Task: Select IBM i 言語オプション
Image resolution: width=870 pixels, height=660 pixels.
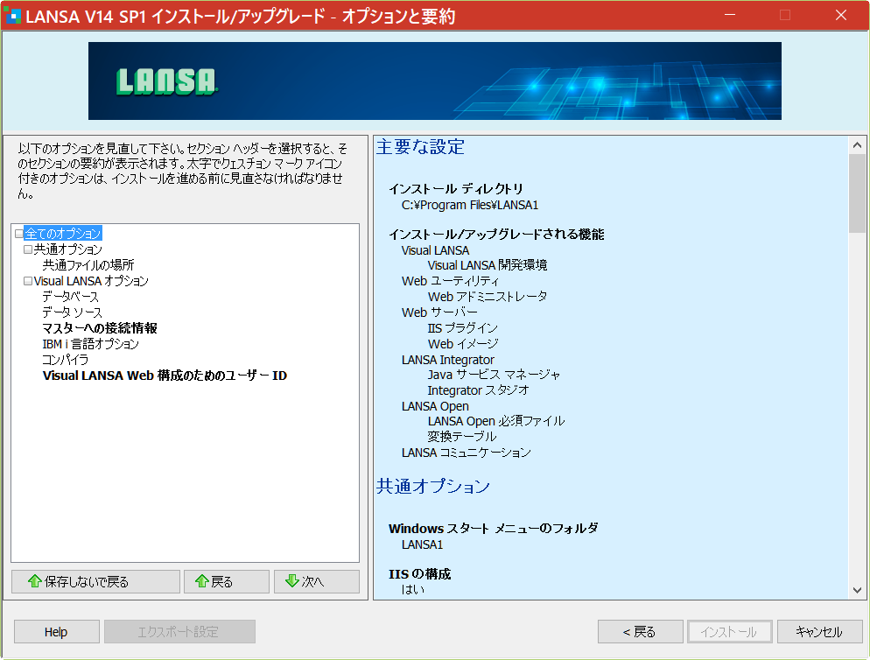Action: pos(90,344)
